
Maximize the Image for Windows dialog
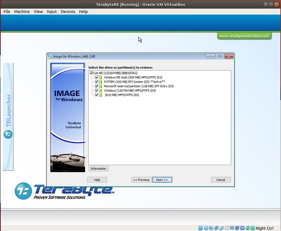(x=220, y=56)
